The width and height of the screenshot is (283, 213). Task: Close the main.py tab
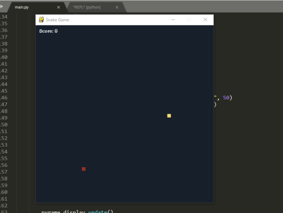click(58, 8)
